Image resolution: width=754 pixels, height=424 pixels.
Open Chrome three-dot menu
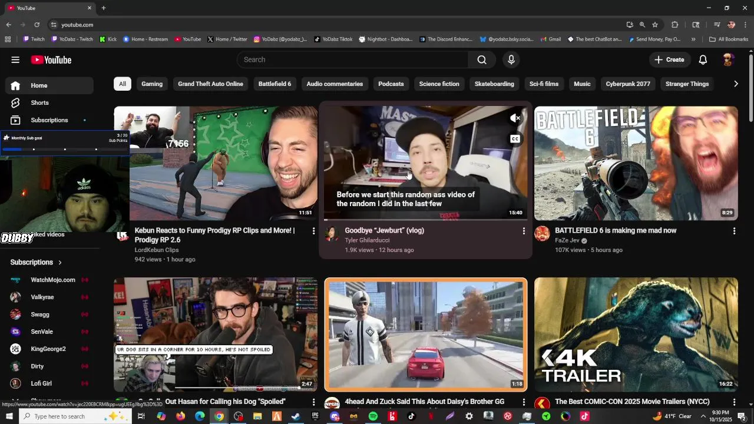(745, 25)
